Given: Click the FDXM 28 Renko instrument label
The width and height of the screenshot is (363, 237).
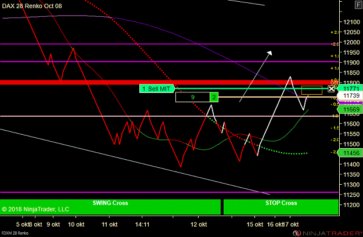Looking at the screenshot, I should coord(15,233).
